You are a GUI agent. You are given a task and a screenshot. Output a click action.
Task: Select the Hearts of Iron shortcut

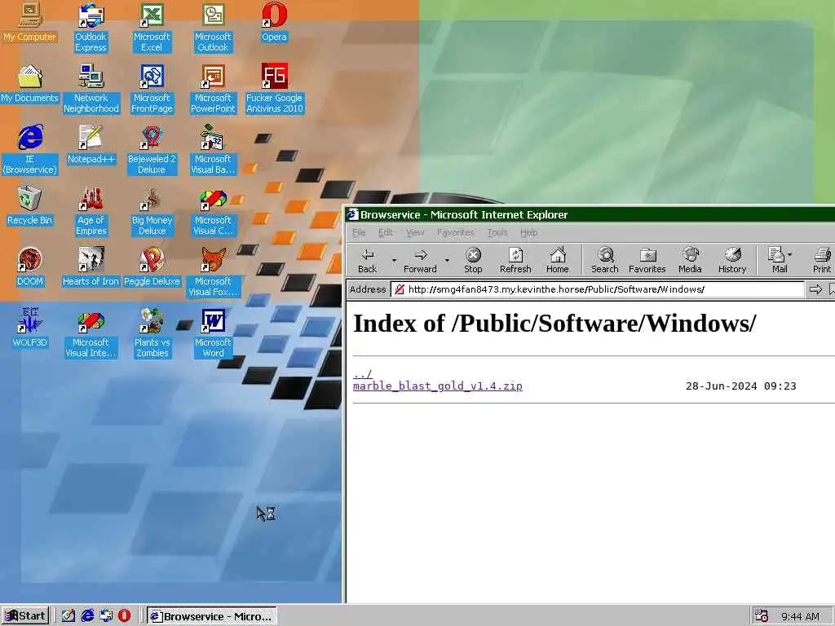91,267
